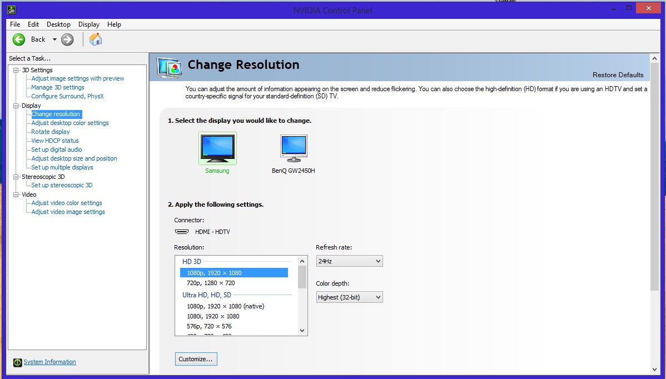
Task: Open Set up multiple displays
Action: (x=62, y=168)
